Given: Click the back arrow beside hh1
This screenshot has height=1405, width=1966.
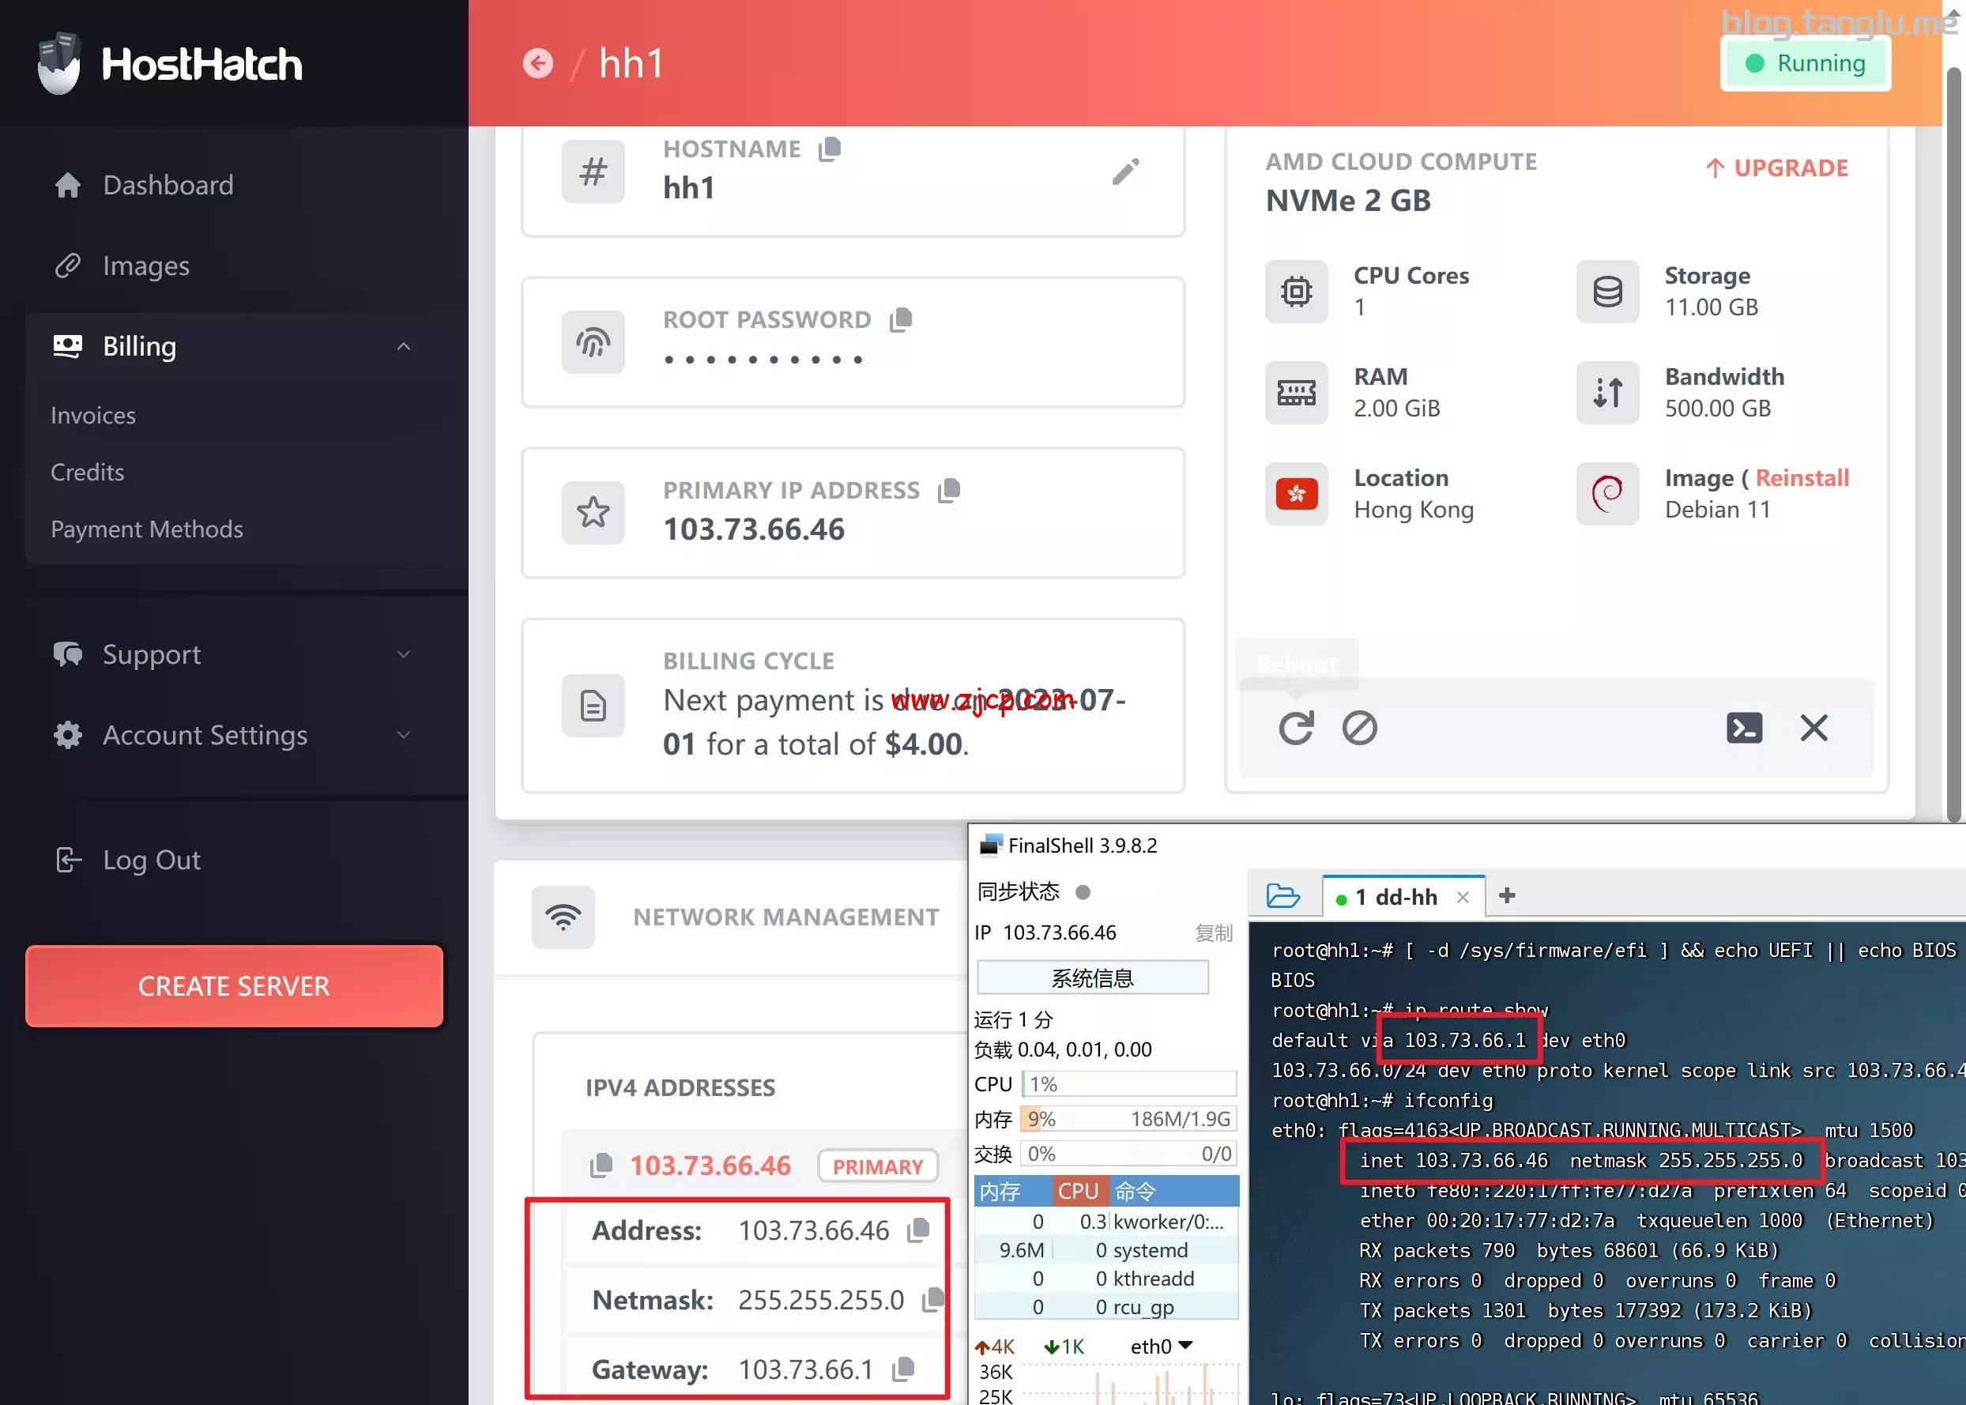Looking at the screenshot, I should pyautogui.click(x=537, y=63).
